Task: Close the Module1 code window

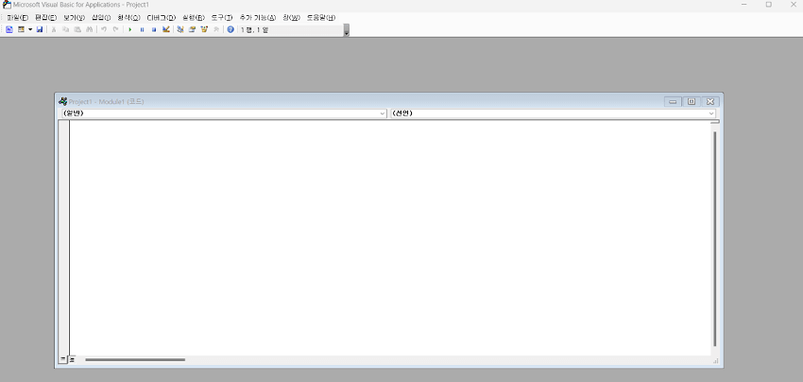Action: pyautogui.click(x=710, y=101)
